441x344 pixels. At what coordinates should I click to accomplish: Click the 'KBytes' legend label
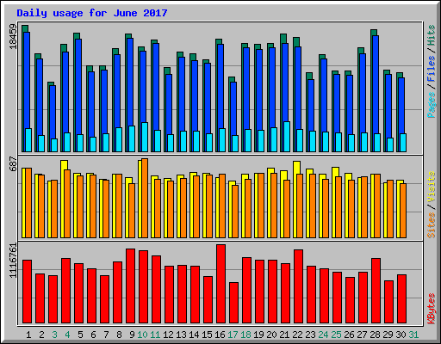432,309
